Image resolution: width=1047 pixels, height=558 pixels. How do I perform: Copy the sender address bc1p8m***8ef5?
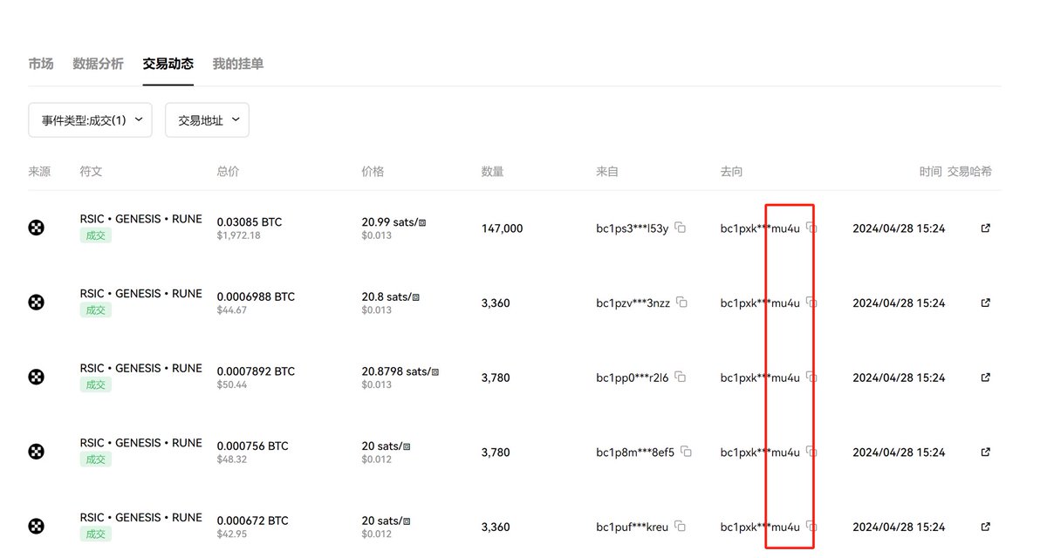tap(686, 452)
